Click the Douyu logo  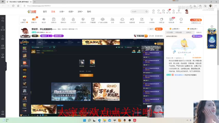tap(32, 11)
